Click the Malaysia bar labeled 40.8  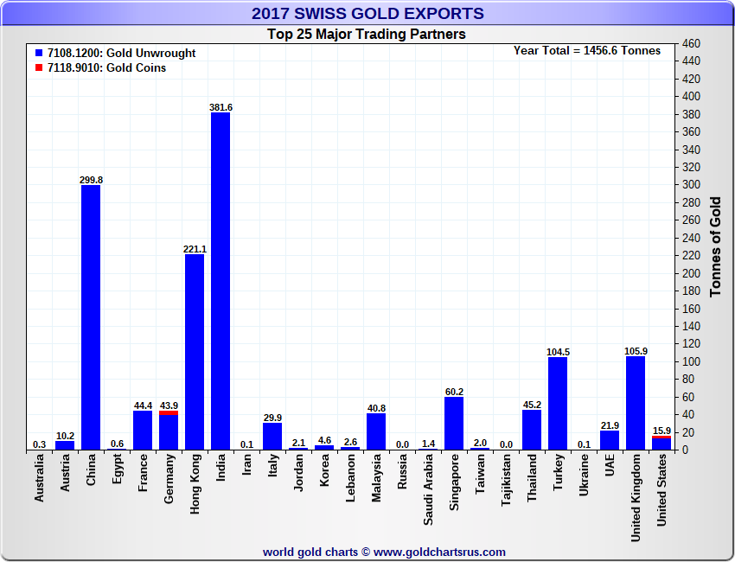pyautogui.click(x=376, y=431)
